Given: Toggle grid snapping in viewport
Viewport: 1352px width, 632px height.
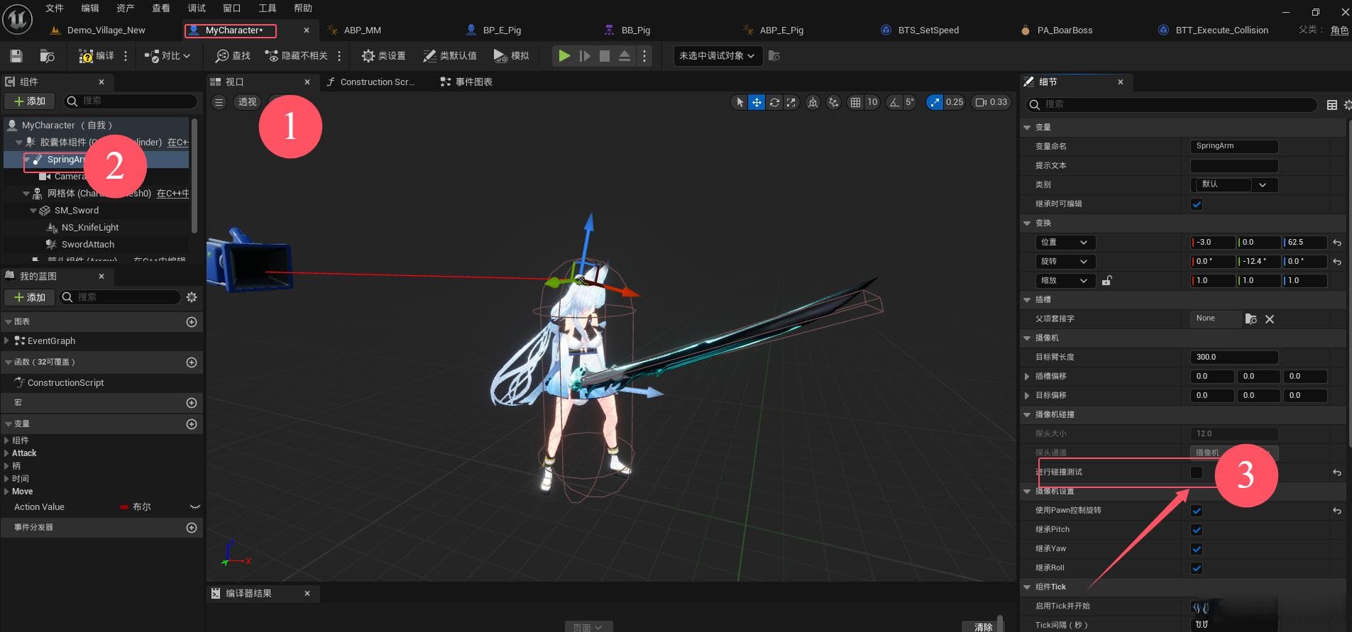Looking at the screenshot, I should (855, 102).
